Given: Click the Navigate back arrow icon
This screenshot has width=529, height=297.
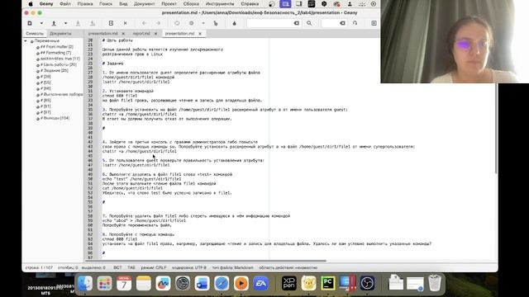Looking at the screenshot, I should click(x=144, y=23).
